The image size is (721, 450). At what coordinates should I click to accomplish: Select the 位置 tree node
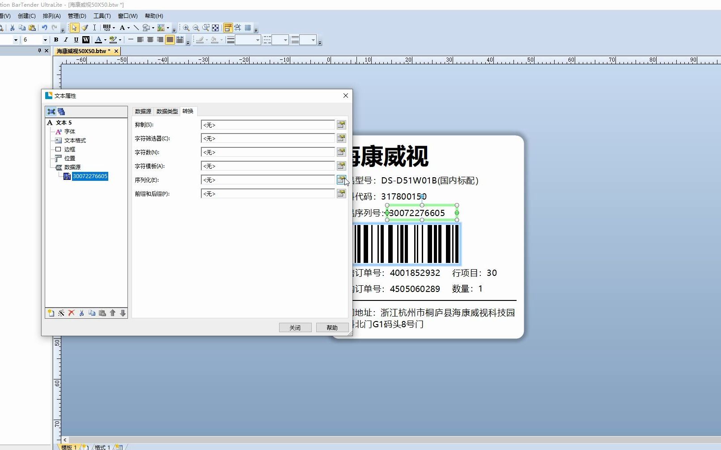click(x=70, y=158)
